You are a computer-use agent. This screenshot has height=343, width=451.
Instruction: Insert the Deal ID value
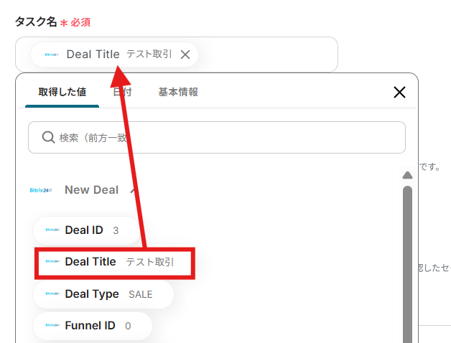[84, 230]
